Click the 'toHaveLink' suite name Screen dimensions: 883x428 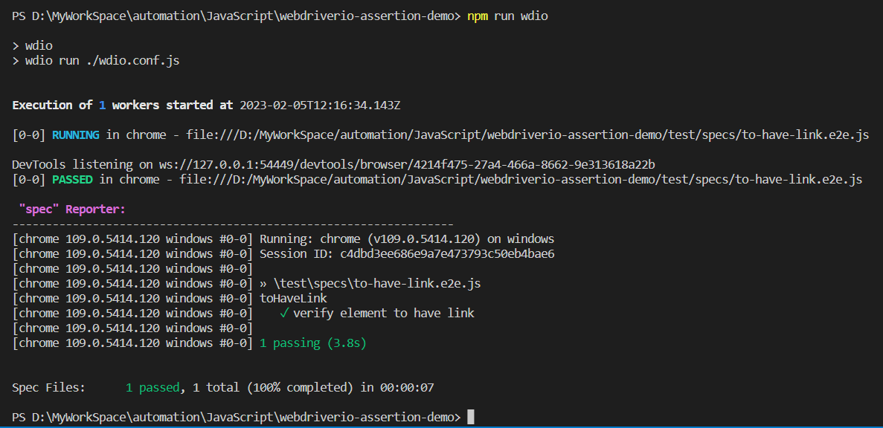293,298
